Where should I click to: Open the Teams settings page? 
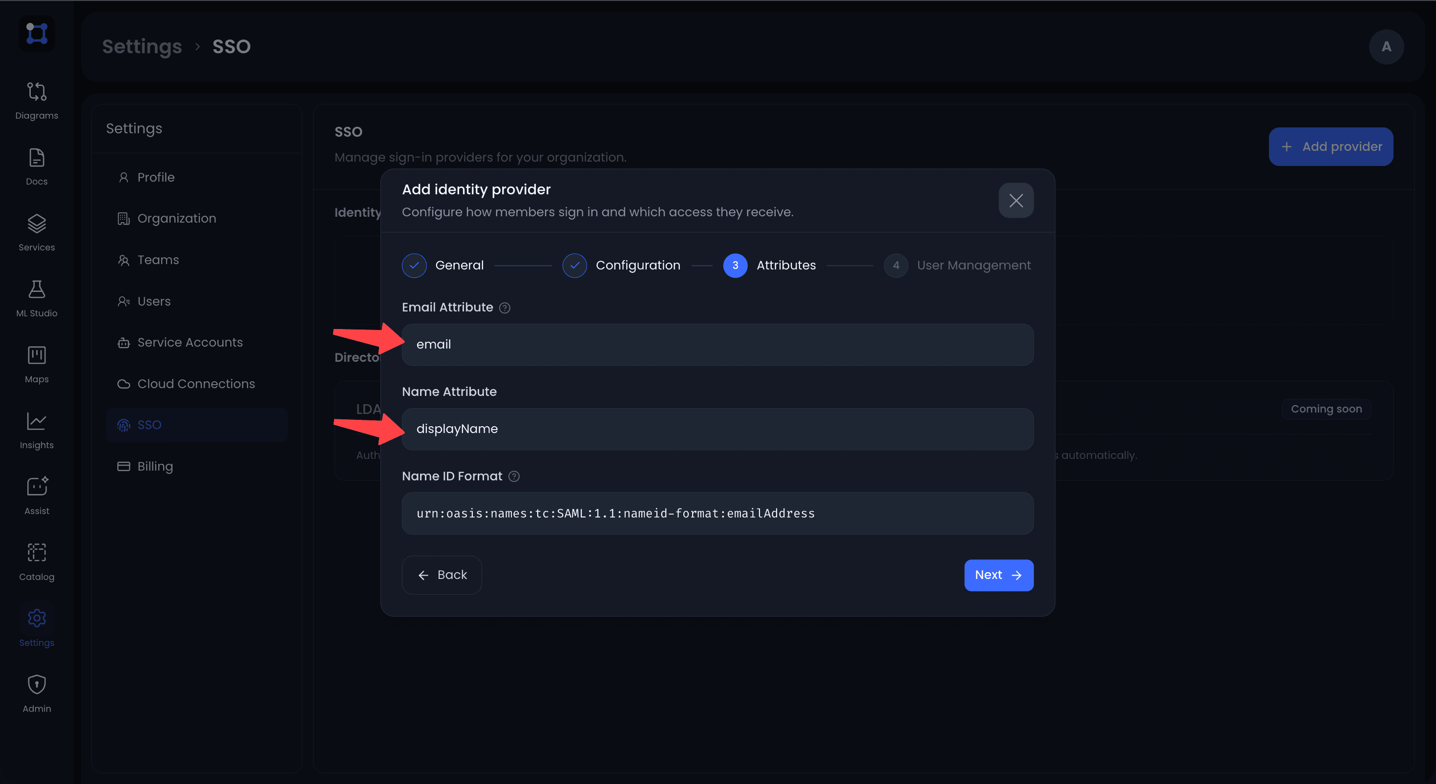pos(196,260)
